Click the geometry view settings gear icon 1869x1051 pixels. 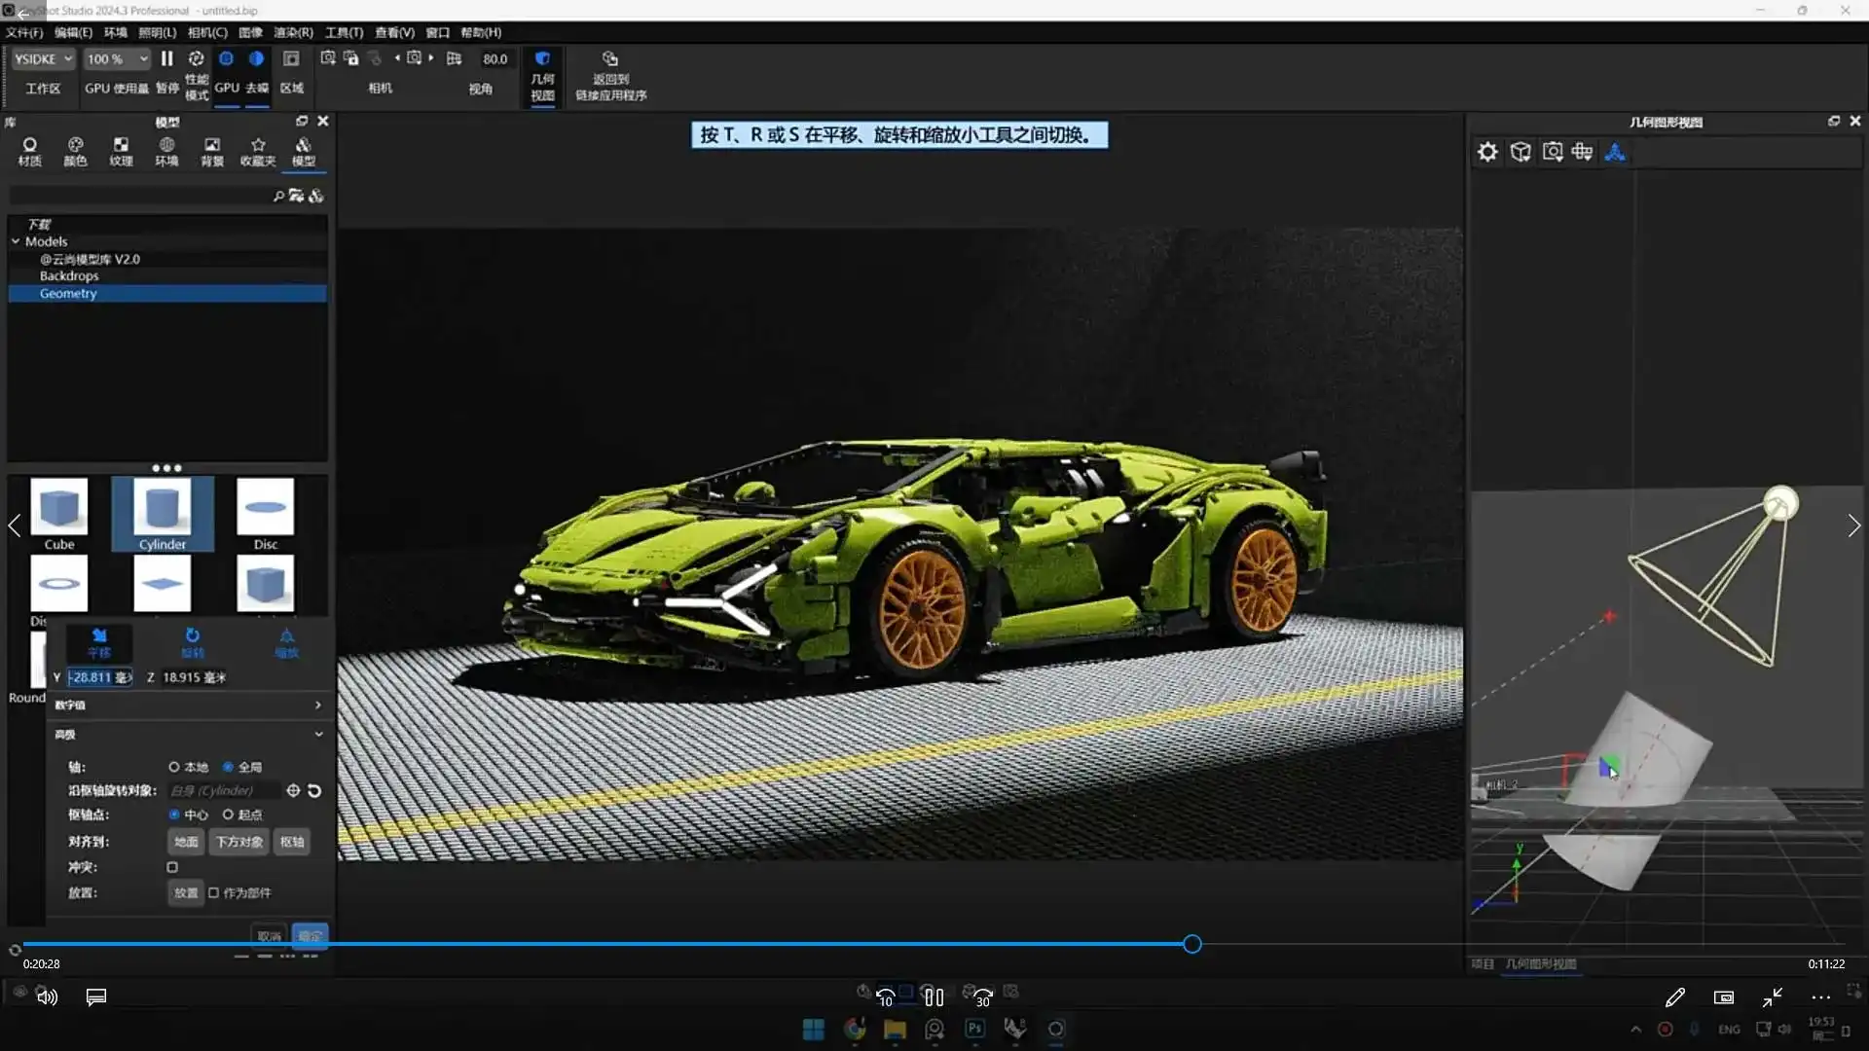[1487, 152]
